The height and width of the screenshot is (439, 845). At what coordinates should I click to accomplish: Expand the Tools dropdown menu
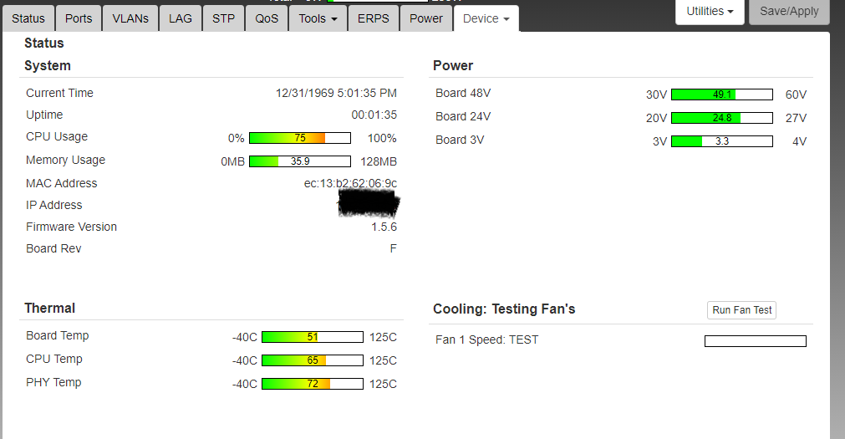point(318,18)
